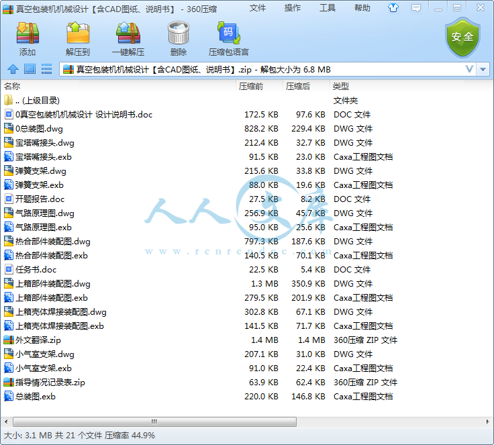Select the 0总装图.dwg file icon
Screen dimensions: 494x445
[9, 129]
